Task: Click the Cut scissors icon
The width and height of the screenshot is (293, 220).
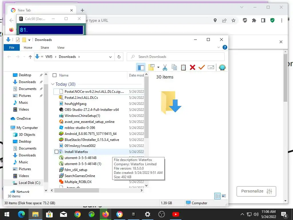Action: (x=165, y=67)
